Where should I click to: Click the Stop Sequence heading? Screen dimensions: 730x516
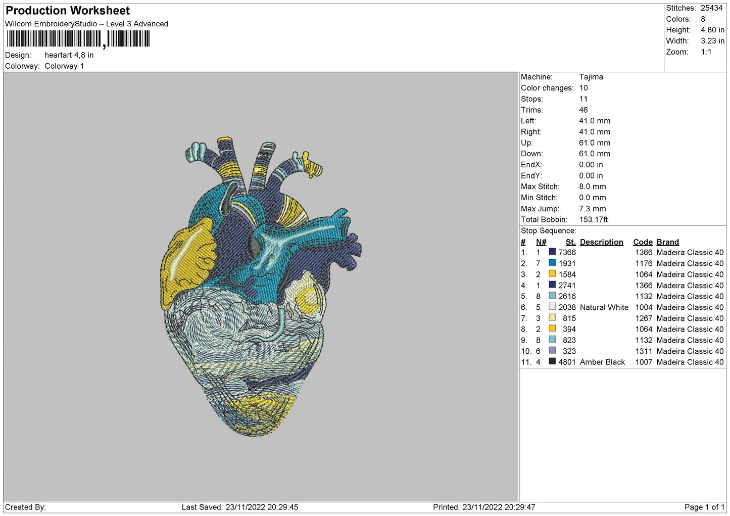pos(548,231)
